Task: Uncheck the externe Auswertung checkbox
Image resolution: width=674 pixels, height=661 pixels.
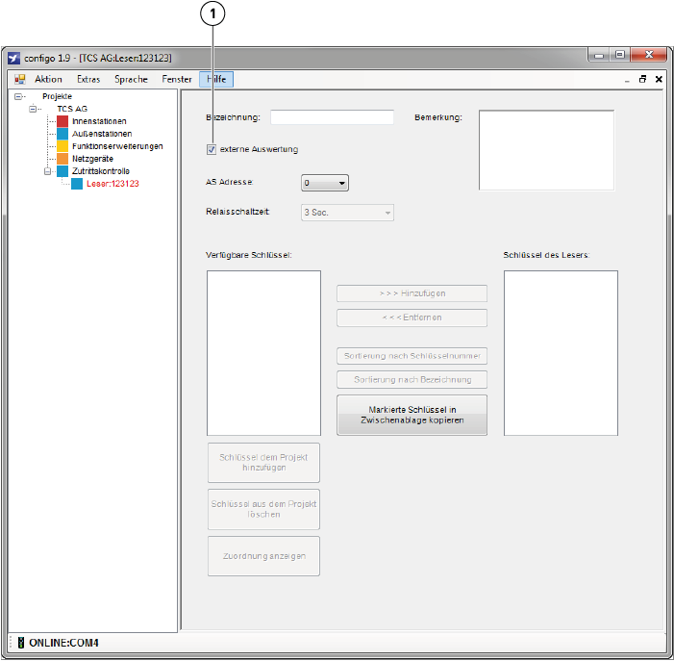Action: (212, 149)
